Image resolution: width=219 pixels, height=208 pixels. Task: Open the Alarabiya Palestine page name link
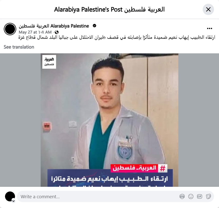click(x=54, y=26)
